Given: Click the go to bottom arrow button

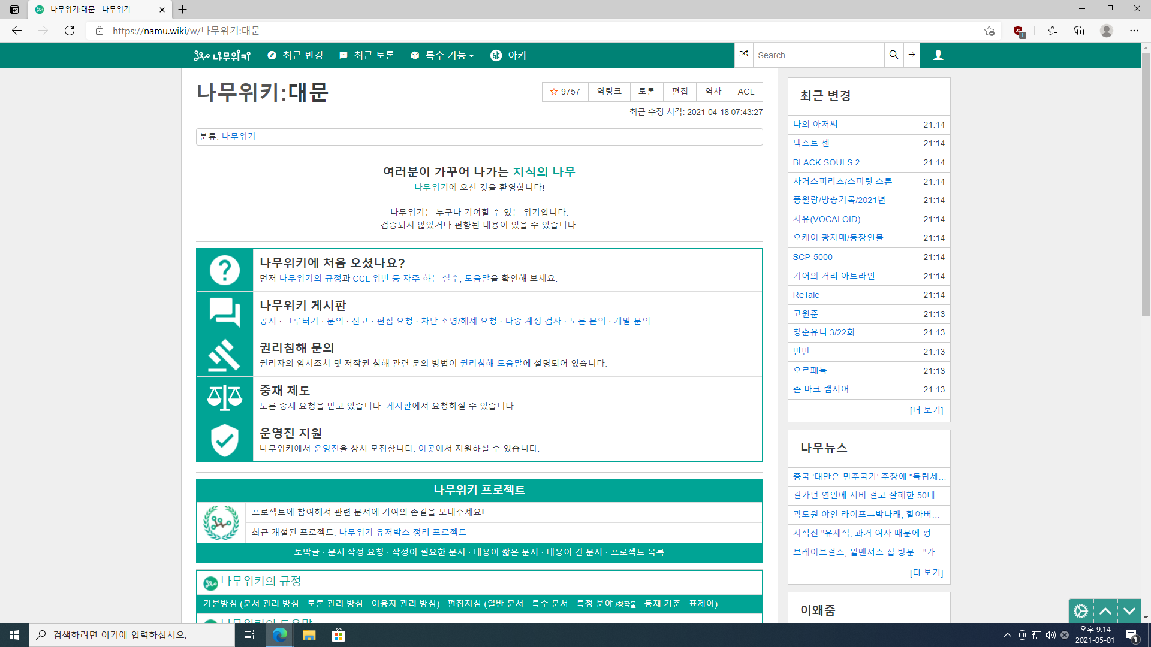Looking at the screenshot, I should coord(1129,611).
